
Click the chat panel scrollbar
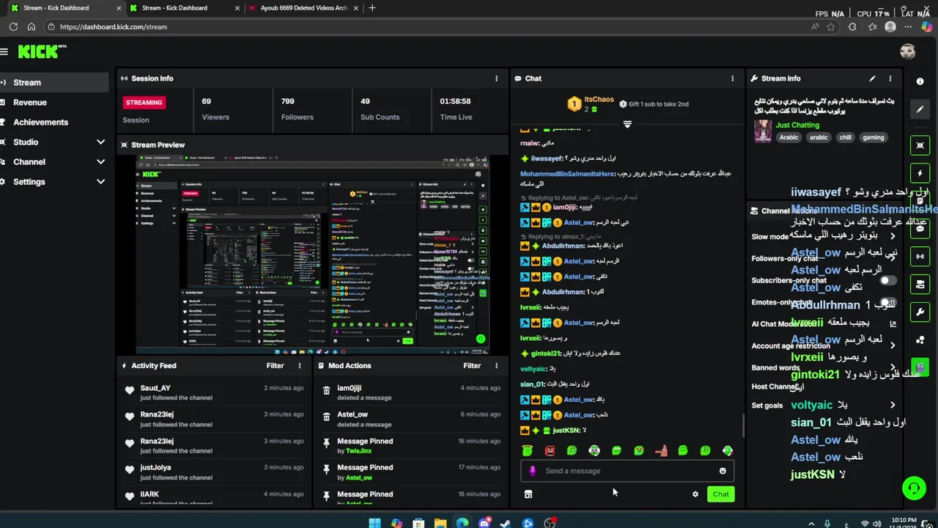743,426
